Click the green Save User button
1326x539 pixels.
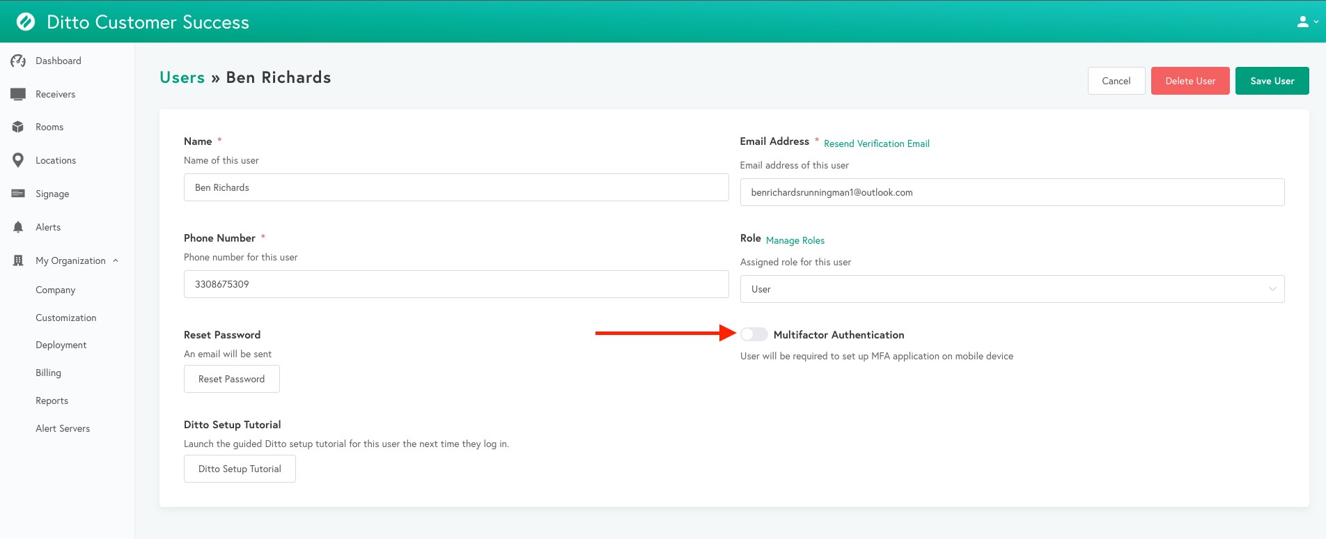coord(1272,81)
